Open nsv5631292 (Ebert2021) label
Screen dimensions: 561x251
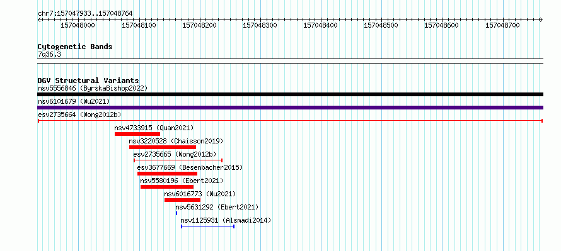216,207
